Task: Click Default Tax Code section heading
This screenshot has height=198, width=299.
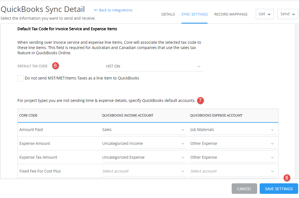Action: (67, 29)
